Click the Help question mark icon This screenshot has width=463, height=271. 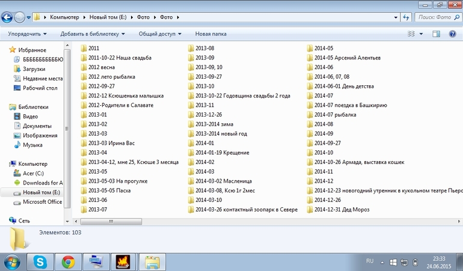pyautogui.click(x=452, y=34)
